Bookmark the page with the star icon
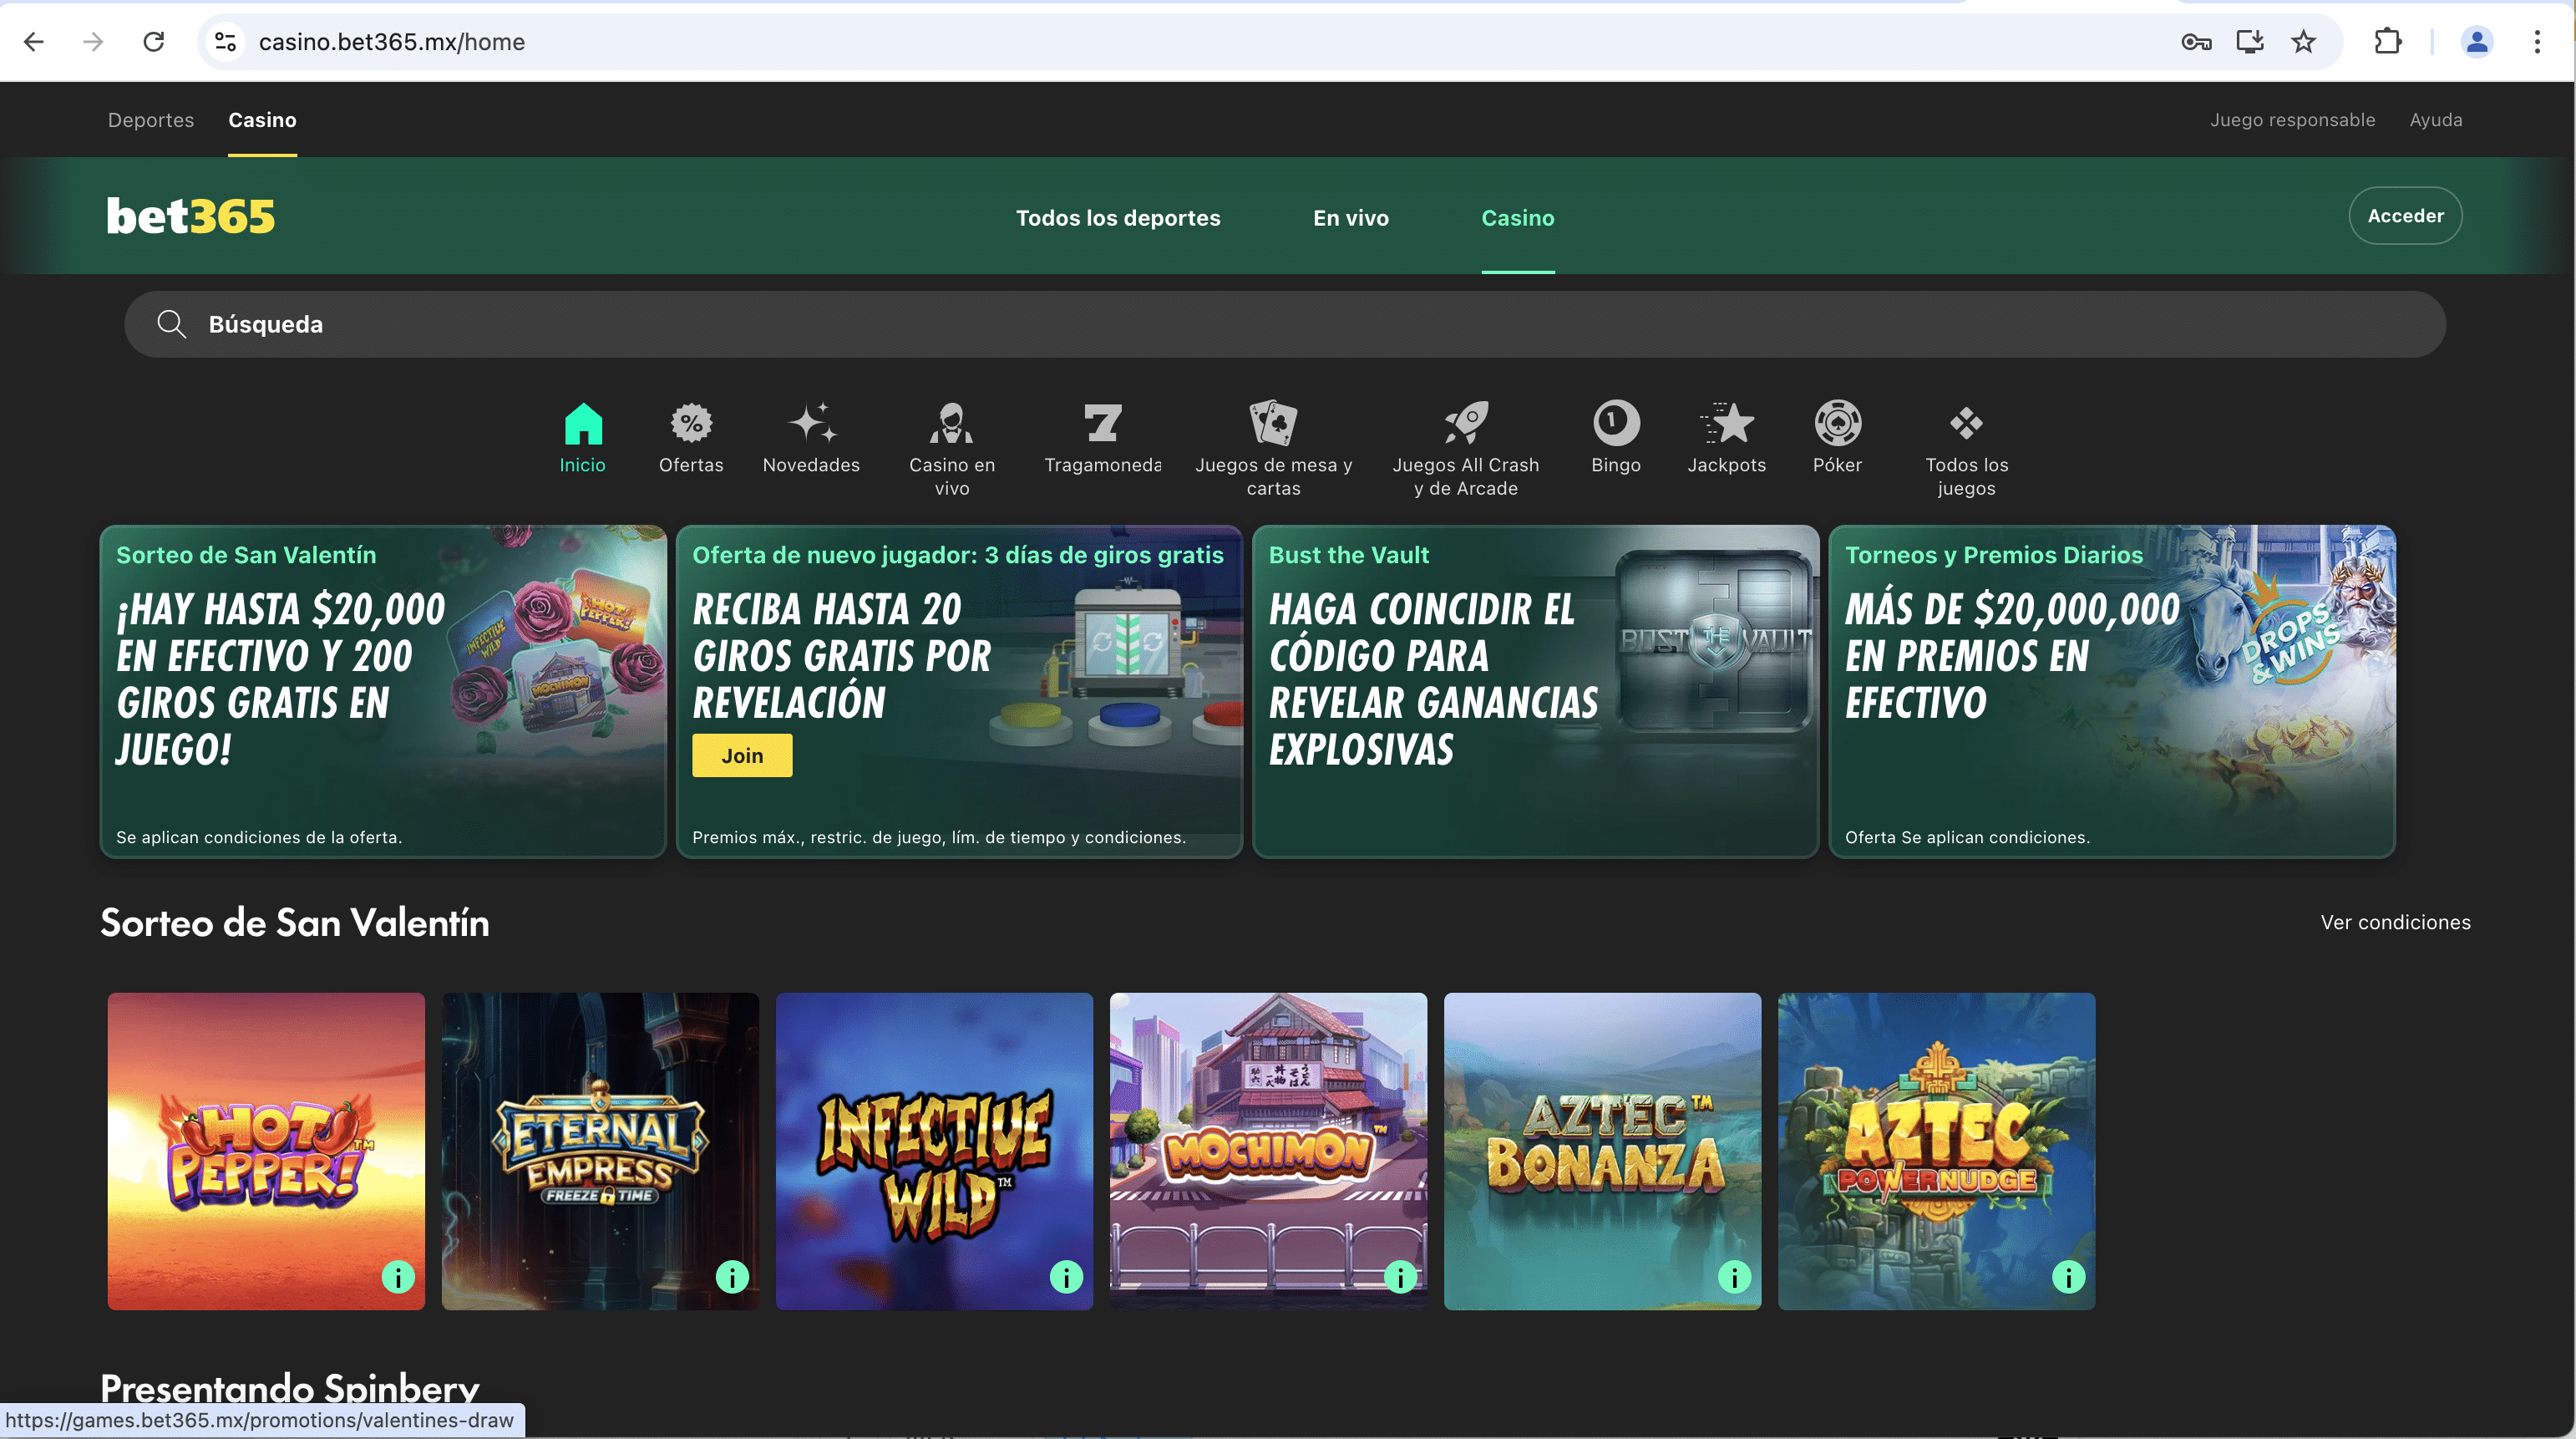The height and width of the screenshot is (1439, 2576). pos(2303,42)
